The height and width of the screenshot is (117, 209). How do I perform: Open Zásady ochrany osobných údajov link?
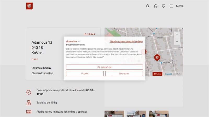coord(126,41)
